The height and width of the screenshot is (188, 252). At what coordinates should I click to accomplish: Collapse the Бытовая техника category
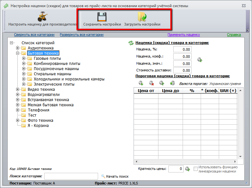(x=17, y=53)
